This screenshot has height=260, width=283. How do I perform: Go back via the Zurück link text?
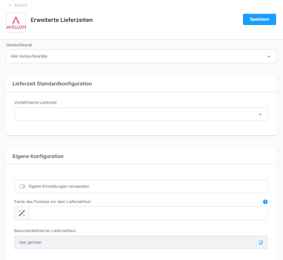(21, 5)
